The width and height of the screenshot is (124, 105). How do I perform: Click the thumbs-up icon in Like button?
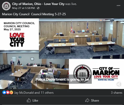tap(29, 100)
